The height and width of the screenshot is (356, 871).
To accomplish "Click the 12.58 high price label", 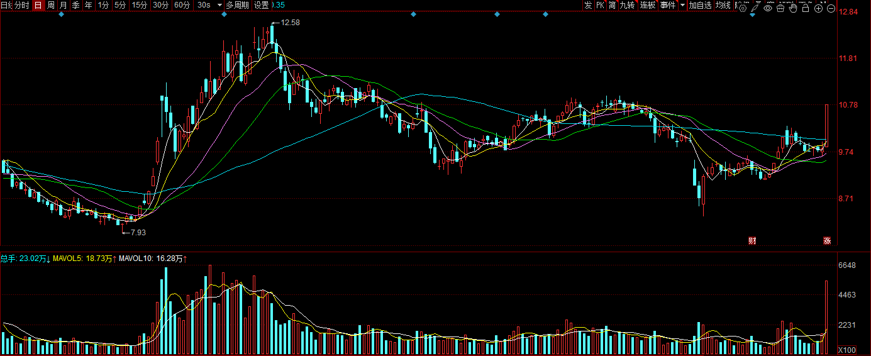I will [291, 22].
